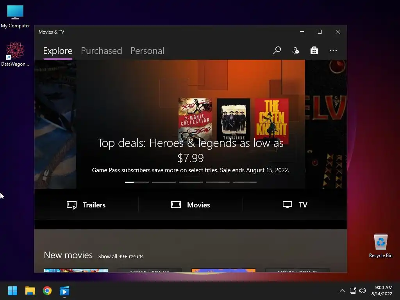Click the next banner preview on right
Image resolution: width=400 pixels, height=300 pixels.
coord(326,124)
